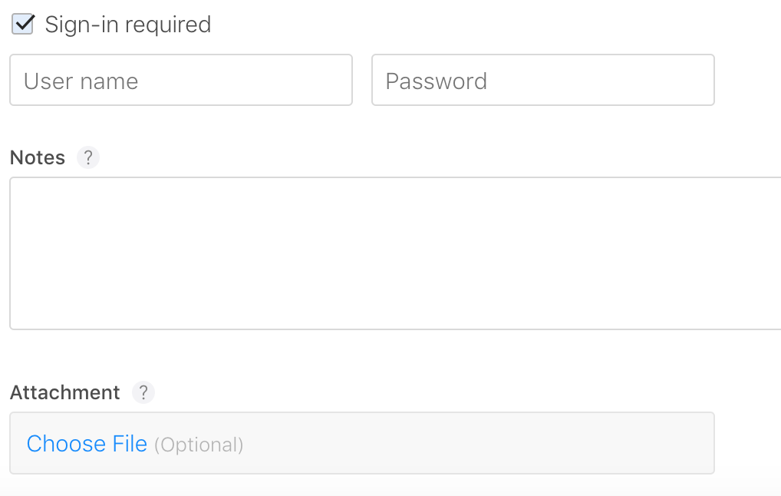Image resolution: width=781 pixels, height=496 pixels.
Task: Select the 'User name' placeholder text
Action: [81, 81]
